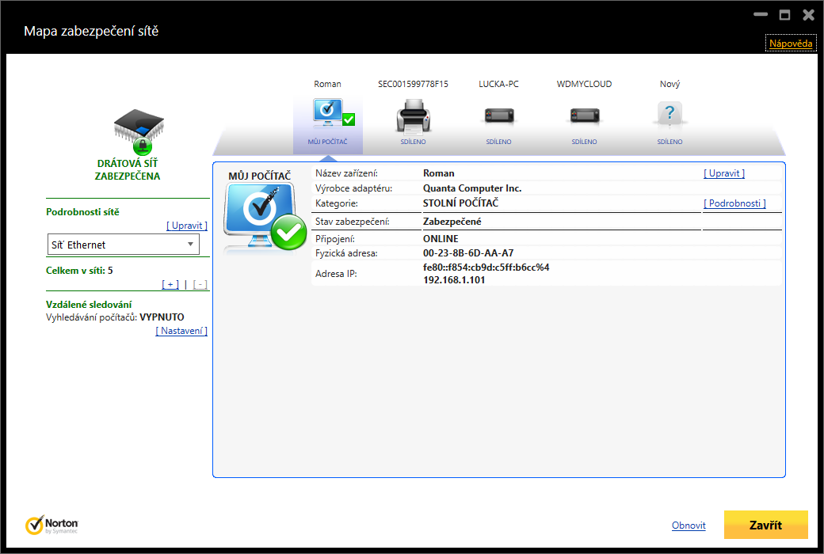Click the ONLINE connection value
824x554 pixels.
click(x=441, y=239)
